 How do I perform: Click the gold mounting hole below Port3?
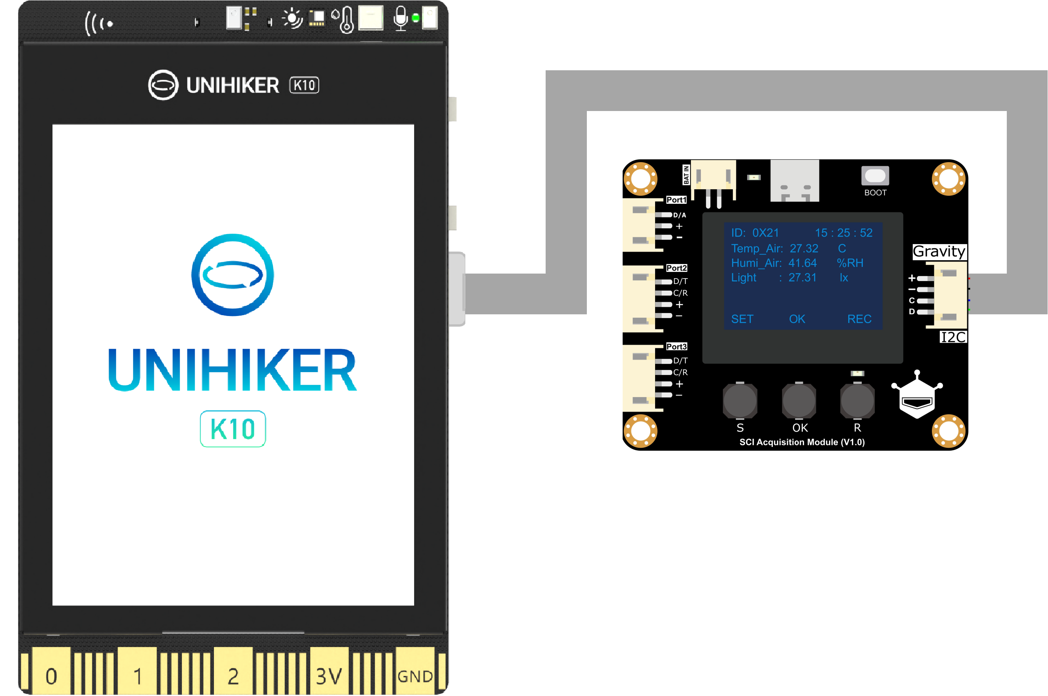tap(640, 431)
